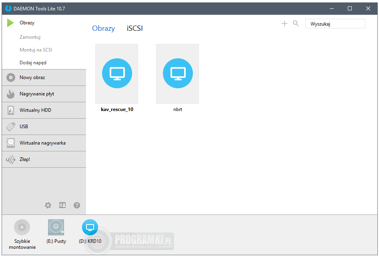
Task: Open help with the question mark icon
Action: 77,205
